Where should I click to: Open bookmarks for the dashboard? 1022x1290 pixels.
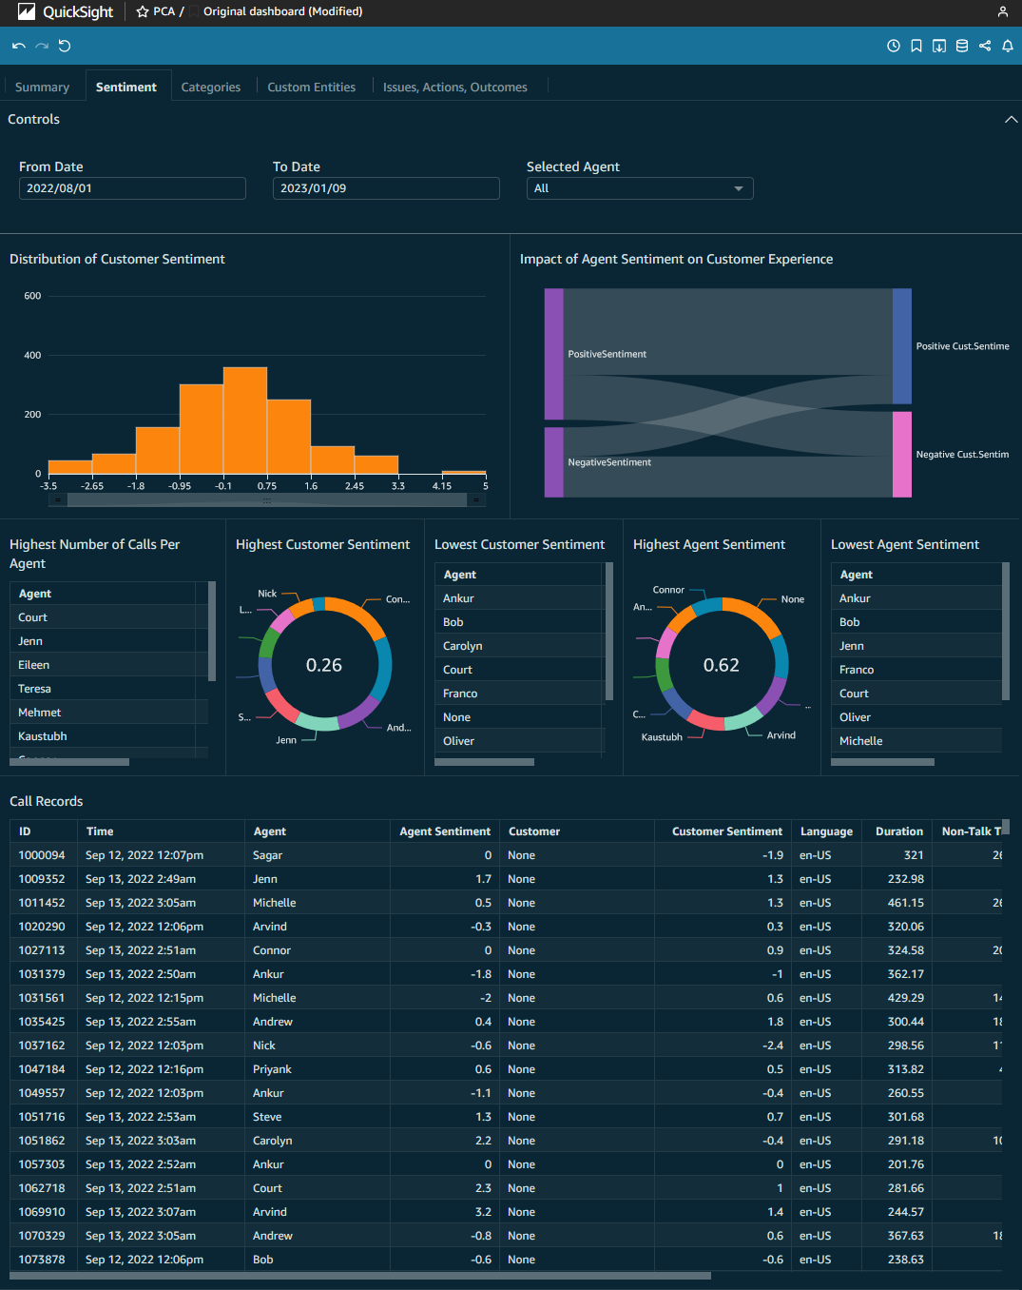(x=916, y=45)
